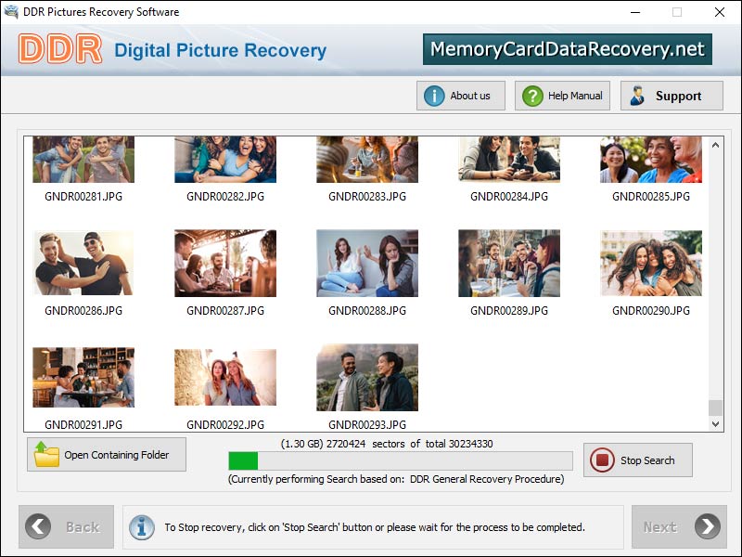This screenshot has height=557, width=742.
Task: Select thumbnail of GNDR00293.JPG
Action: [x=367, y=378]
